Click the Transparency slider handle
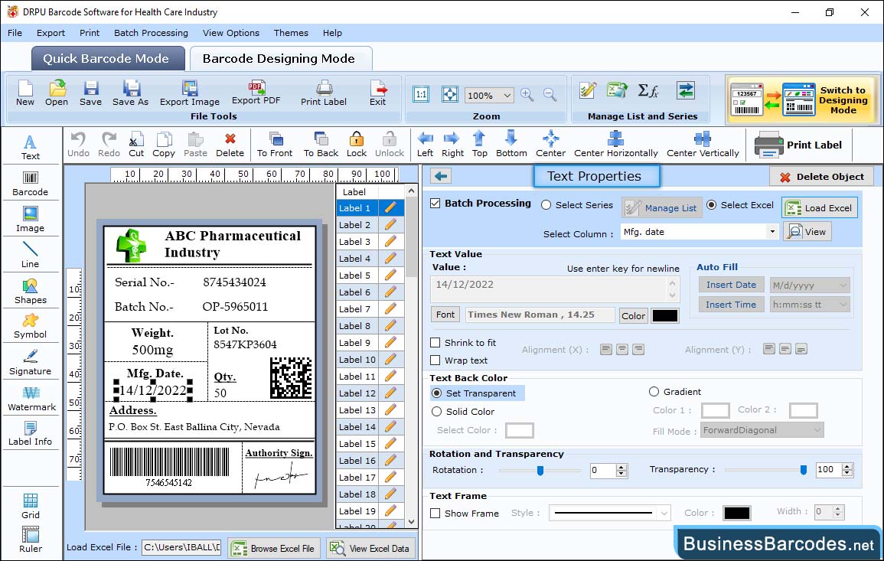This screenshot has height=561, width=884. pos(804,470)
